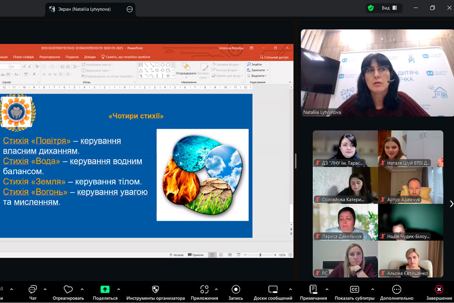Open Host Tools shield icon

(x=155, y=290)
